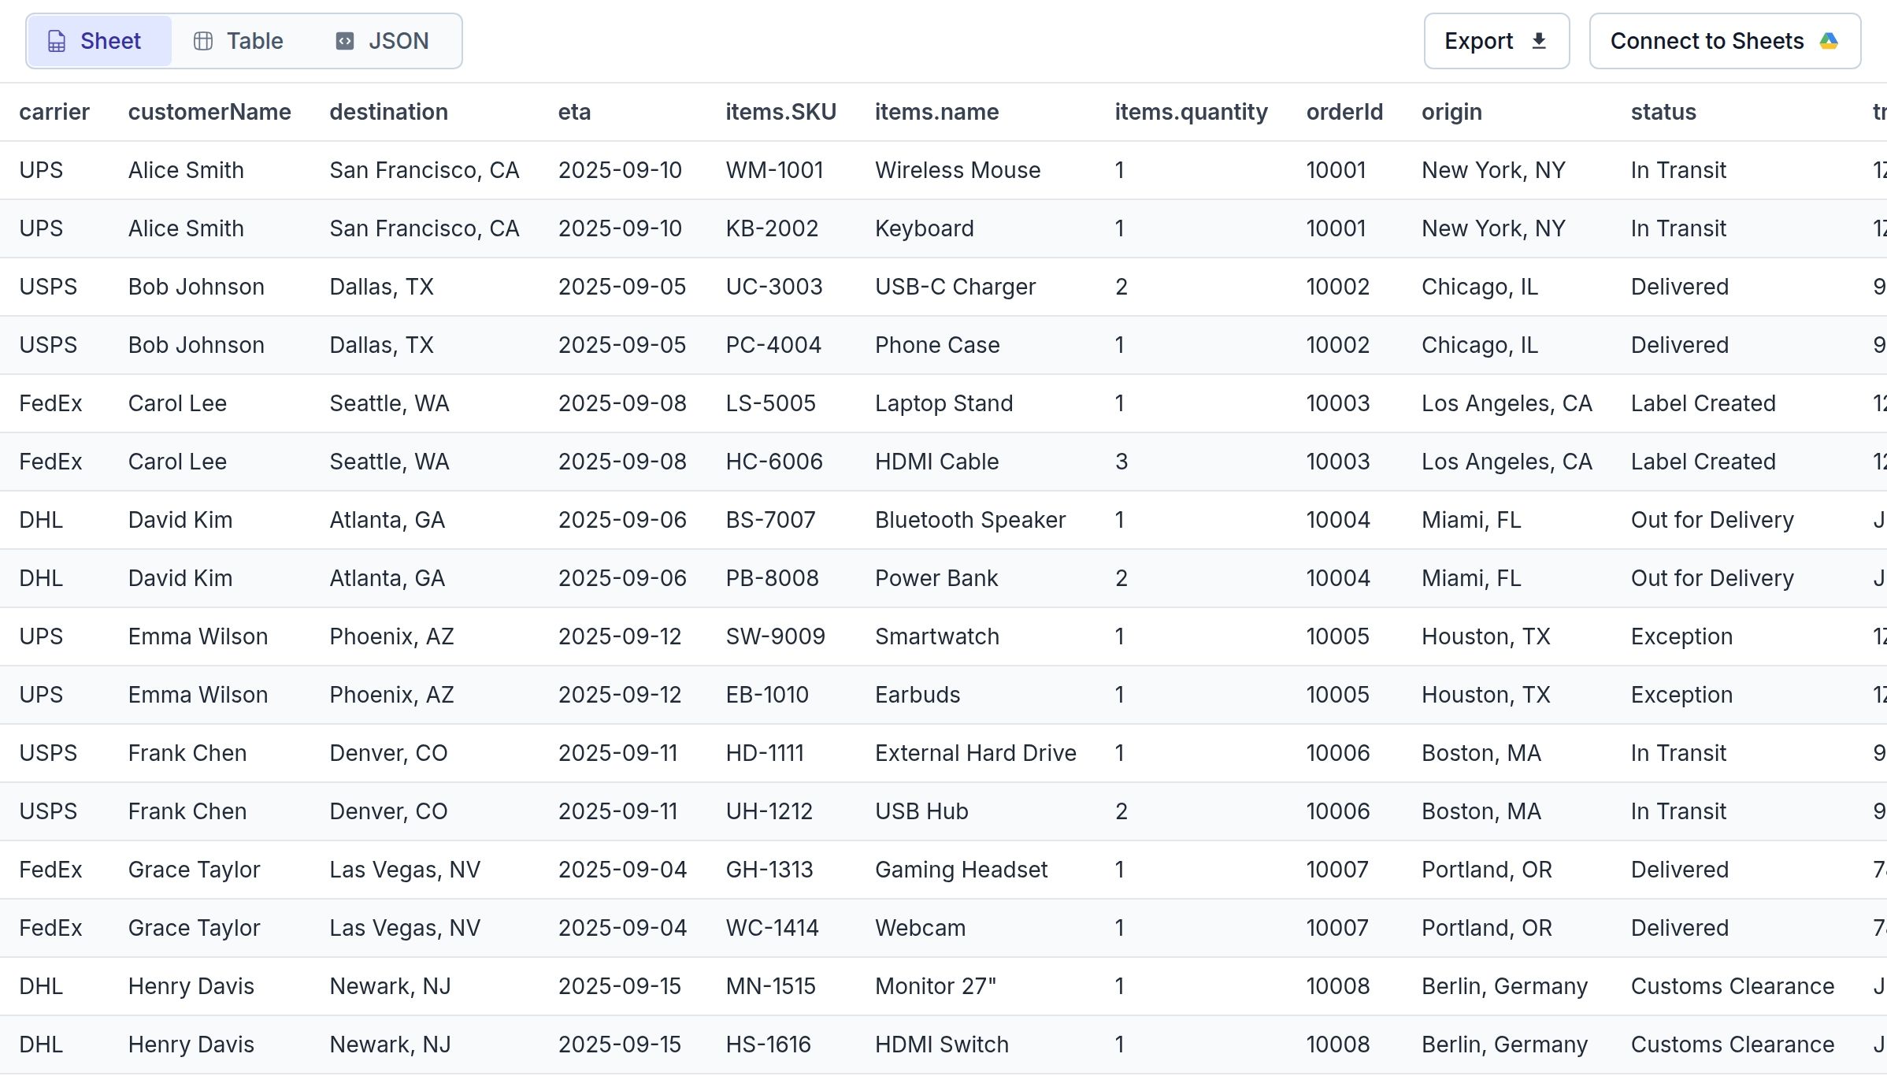This screenshot has width=1887, height=1076.
Task: Click the items.name column header
Action: [936, 112]
